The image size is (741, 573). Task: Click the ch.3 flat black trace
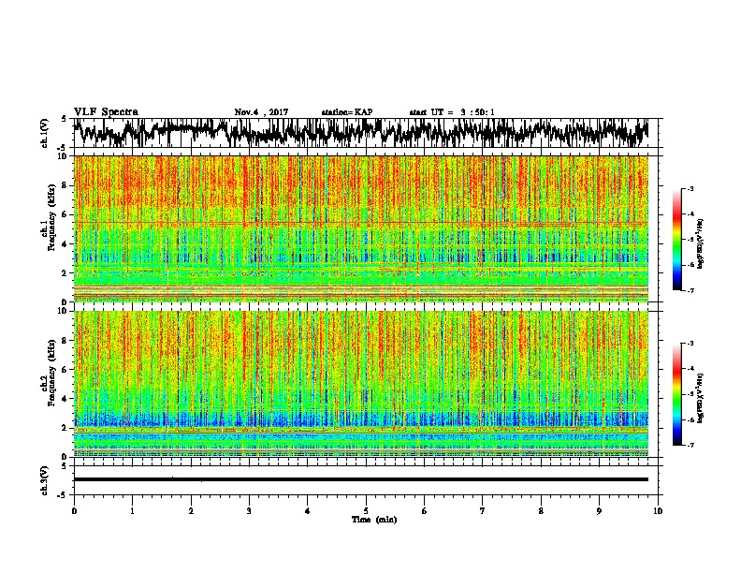tap(360, 479)
